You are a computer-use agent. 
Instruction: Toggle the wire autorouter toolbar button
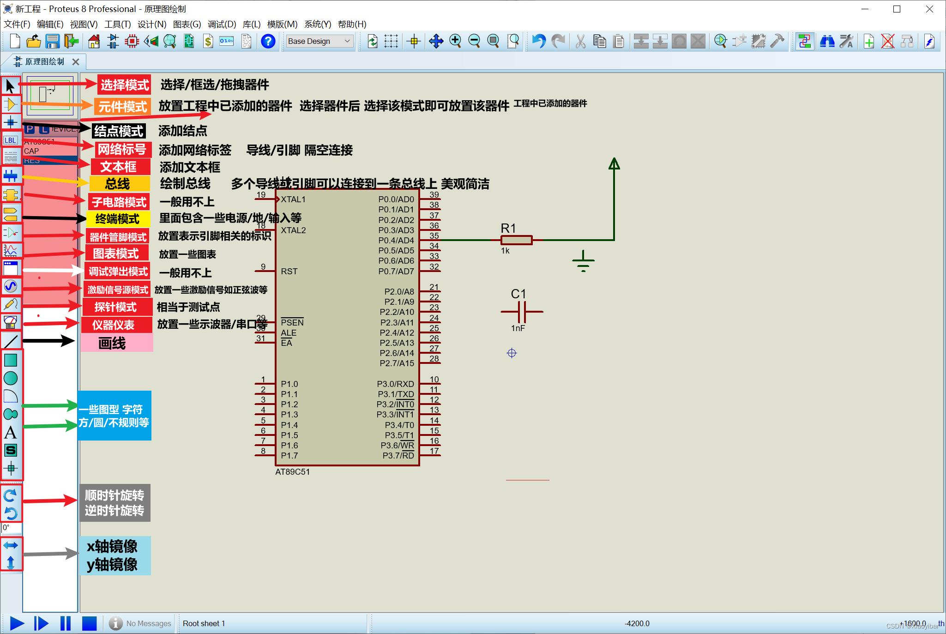click(x=804, y=42)
